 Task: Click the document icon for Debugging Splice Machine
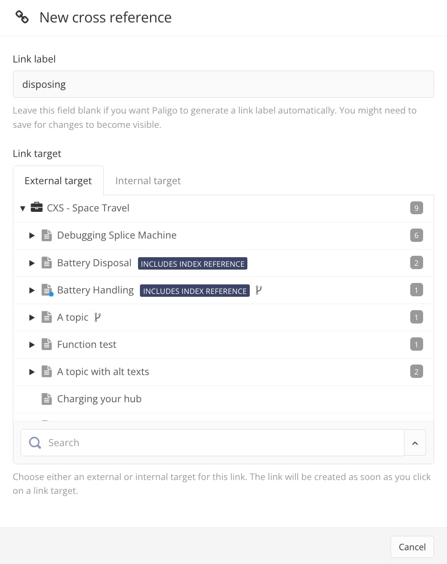point(46,235)
